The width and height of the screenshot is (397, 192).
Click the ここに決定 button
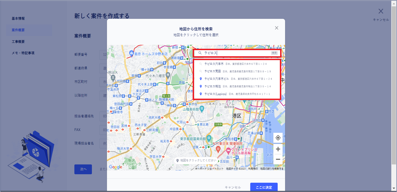pyautogui.click(x=264, y=187)
